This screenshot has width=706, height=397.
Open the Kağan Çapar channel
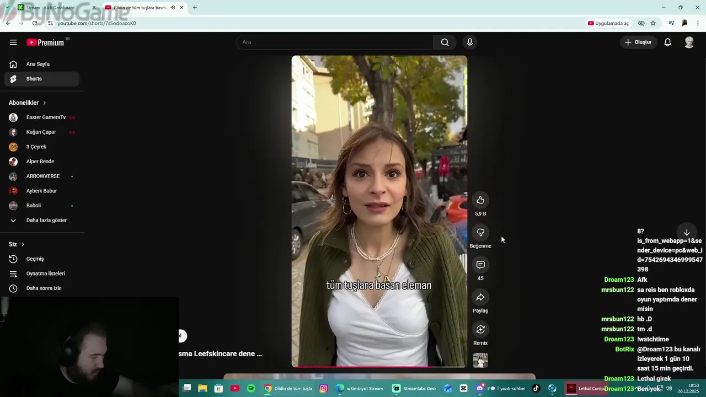[42, 132]
